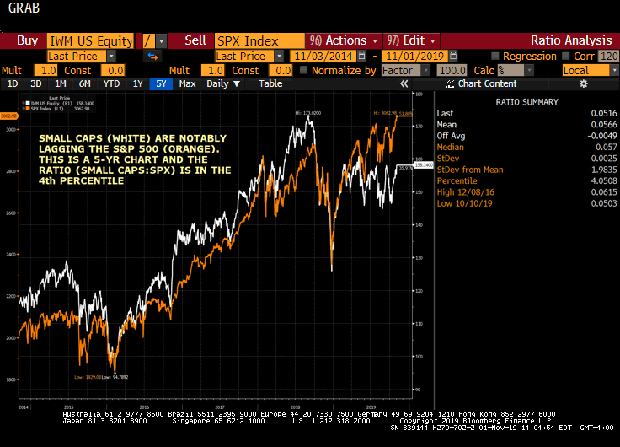The height and width of the screenshot is (447, 620).
Task: Click the swap securities arrows icon
Action: (x=152, y=57)
